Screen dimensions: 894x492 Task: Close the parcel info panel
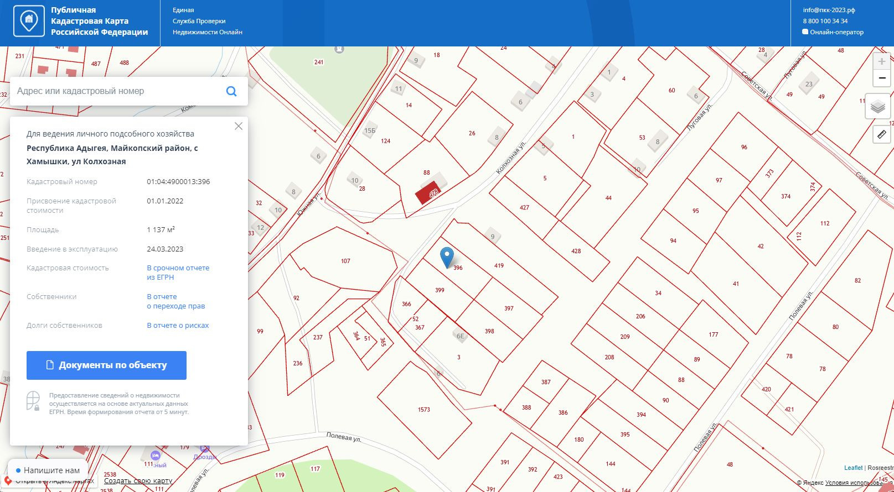click(x=239, y=126)
